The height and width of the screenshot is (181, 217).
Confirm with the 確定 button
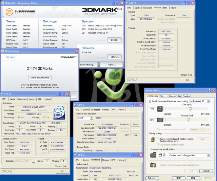click(x=179, y=178)
